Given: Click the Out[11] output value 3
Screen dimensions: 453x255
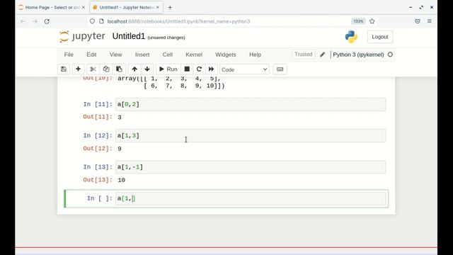Looking at the screenshot, I should 120,118.
